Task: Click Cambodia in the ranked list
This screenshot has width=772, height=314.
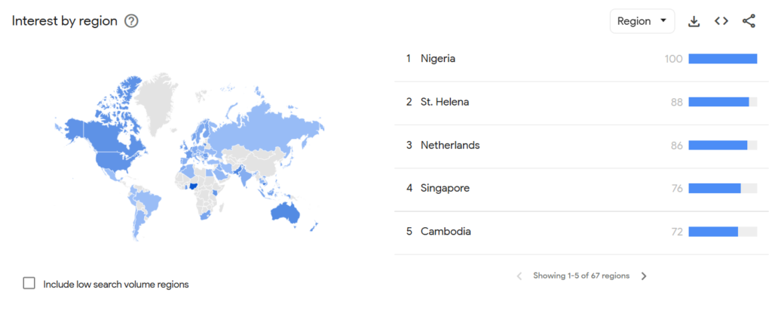Action: 446,231
